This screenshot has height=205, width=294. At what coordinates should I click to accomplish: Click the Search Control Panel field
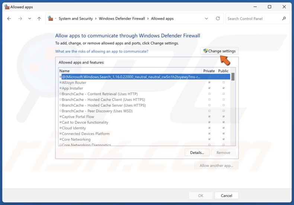coord(253,19)
